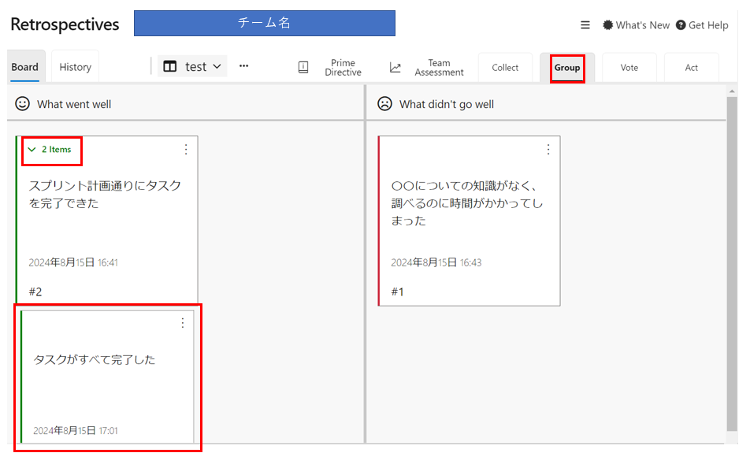Open options menu of the #1 card
This screenshot has height=464, width=750.
point(548,149)
